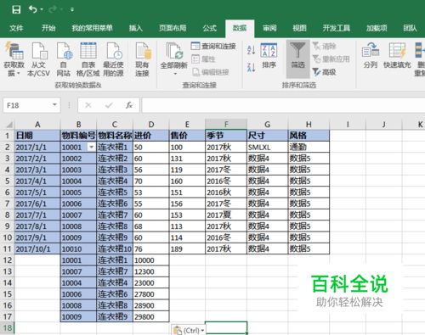Click the Save icon in quick access toolbar
This screenshot has width=425, height=335.
pyautogui.click(x=16, y=9)
